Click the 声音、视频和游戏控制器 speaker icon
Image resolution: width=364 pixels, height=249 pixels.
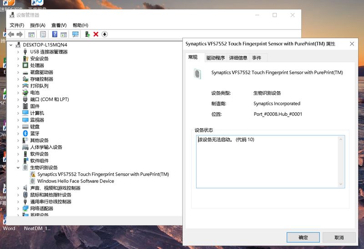coord(25,188)
